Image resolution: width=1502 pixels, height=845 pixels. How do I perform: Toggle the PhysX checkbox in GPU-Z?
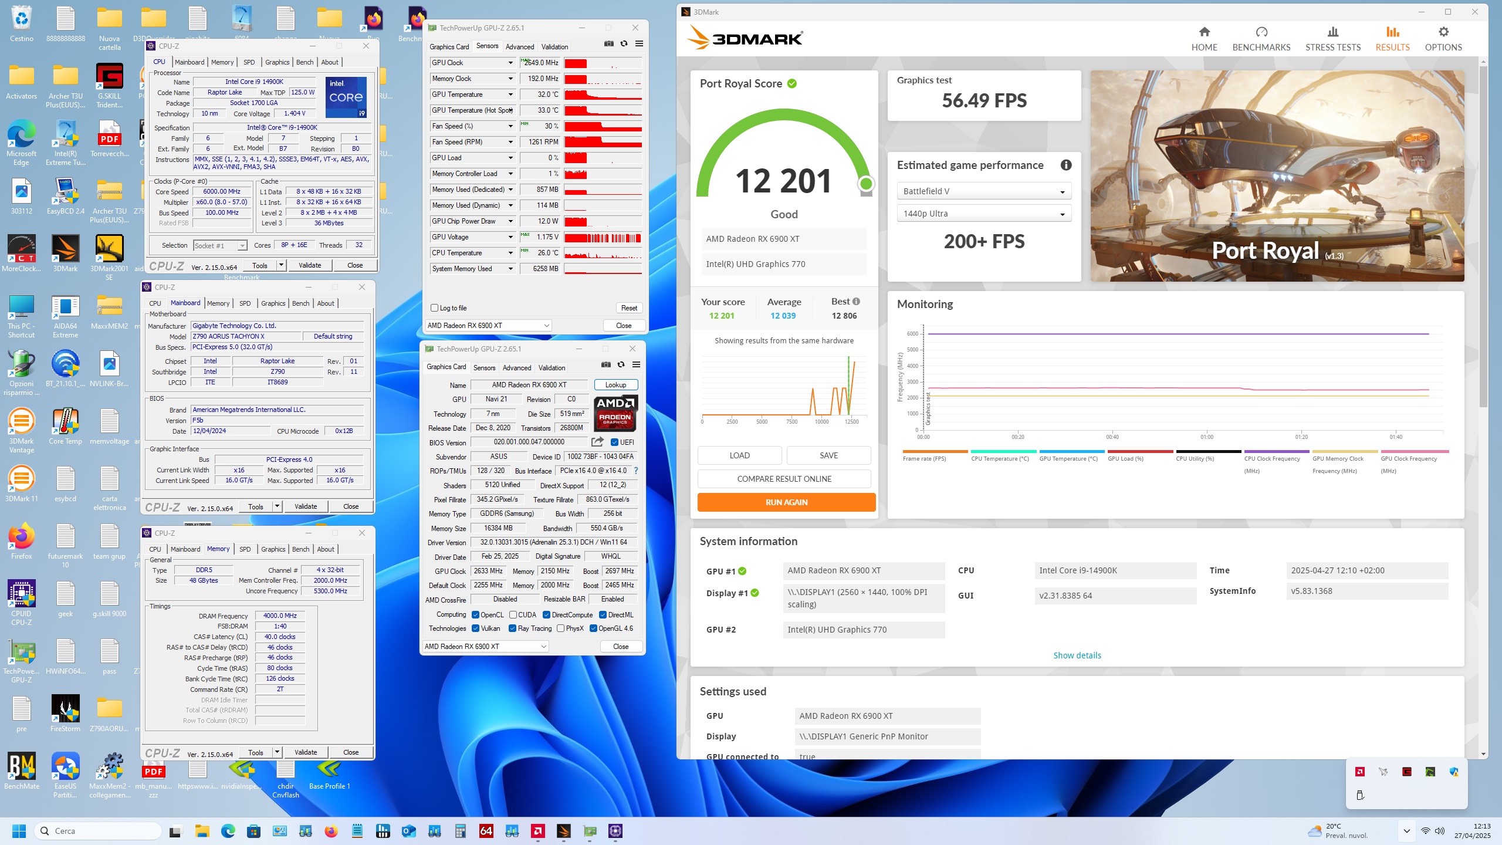tap(560, 628)
